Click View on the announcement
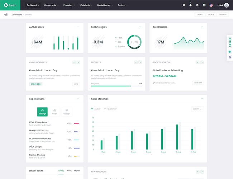This screenshot has width=233, height=179. [76, 84]
